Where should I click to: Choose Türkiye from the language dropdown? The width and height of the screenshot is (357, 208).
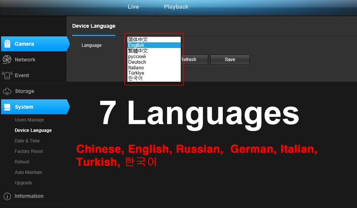[x=136, y=73]
